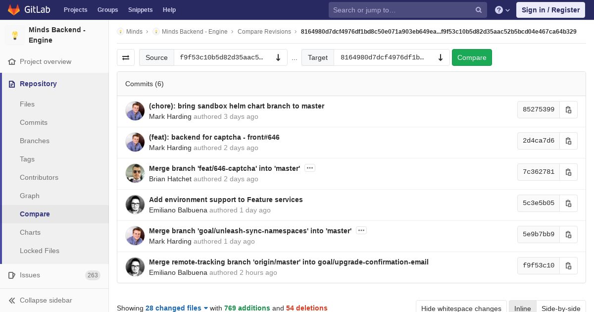Open commit 'bring sandbox helm chart branch to master'
This screenshot has height=312, width=594.
[237, 106]
